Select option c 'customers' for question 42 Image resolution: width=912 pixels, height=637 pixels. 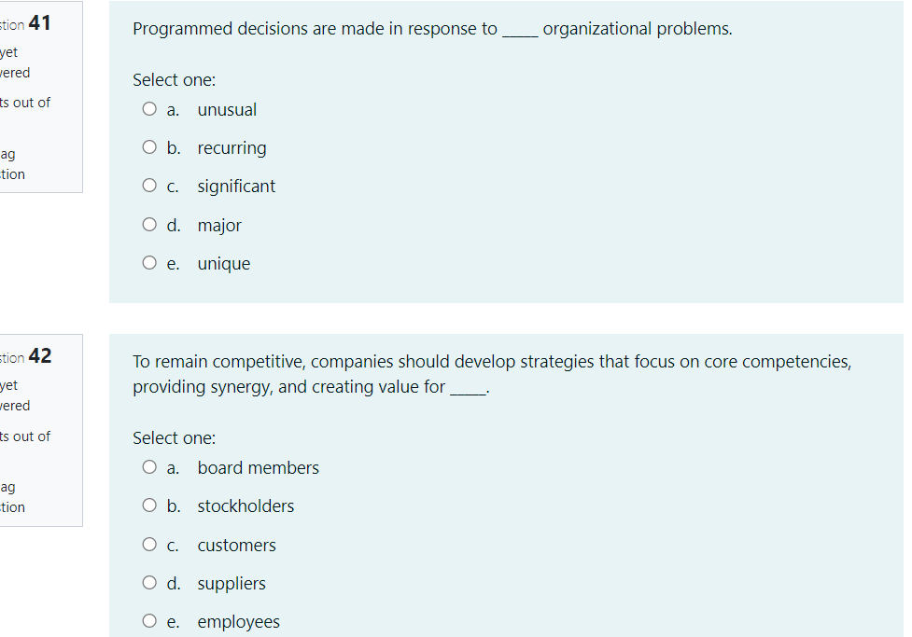(149, 544)
